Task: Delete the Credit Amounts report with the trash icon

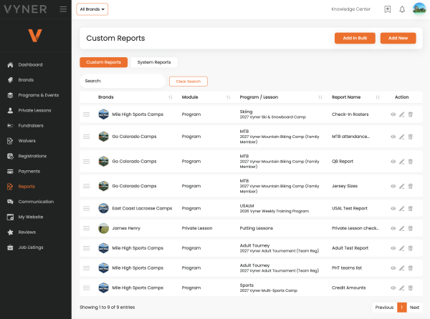Action: pos(411,288)
